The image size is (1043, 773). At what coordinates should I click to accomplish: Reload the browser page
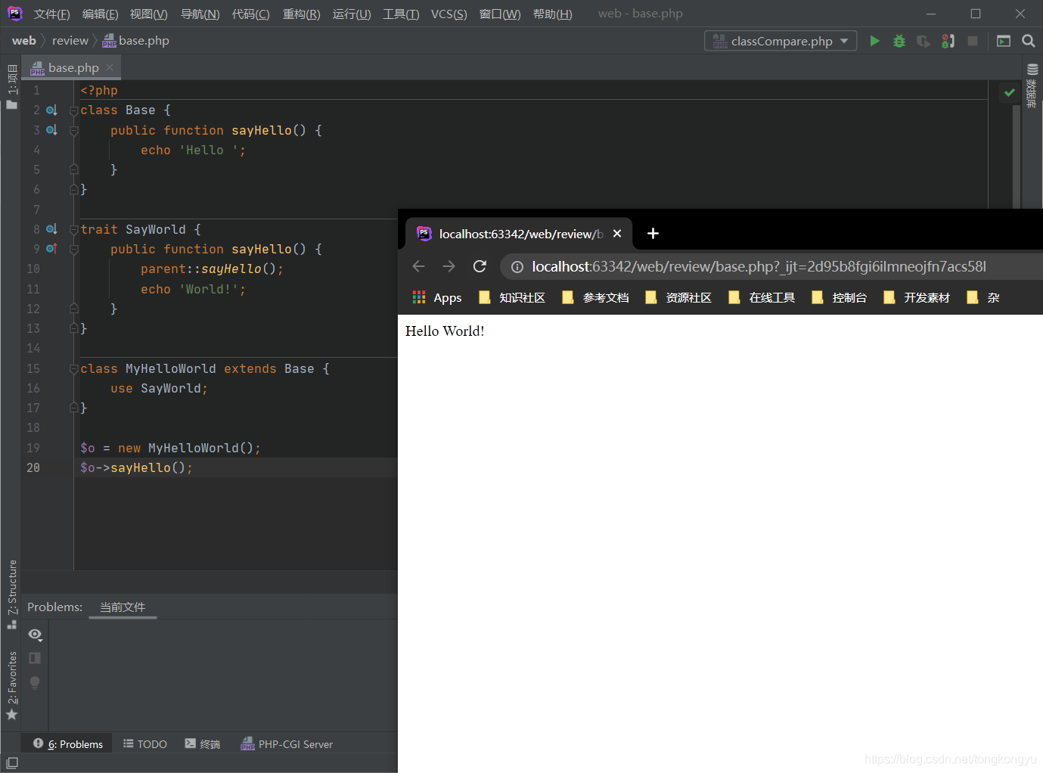[x=480, y=266]
